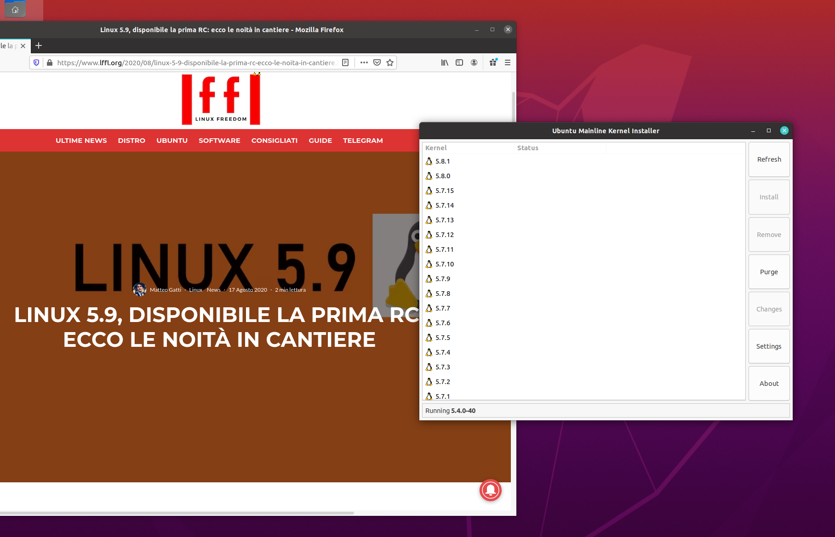Sort by the Kernel column header
The height and width of the screenshot is (537, 835).
coord(468,148)
